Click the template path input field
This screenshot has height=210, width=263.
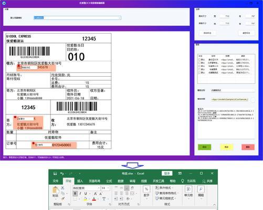click(229, 99)
